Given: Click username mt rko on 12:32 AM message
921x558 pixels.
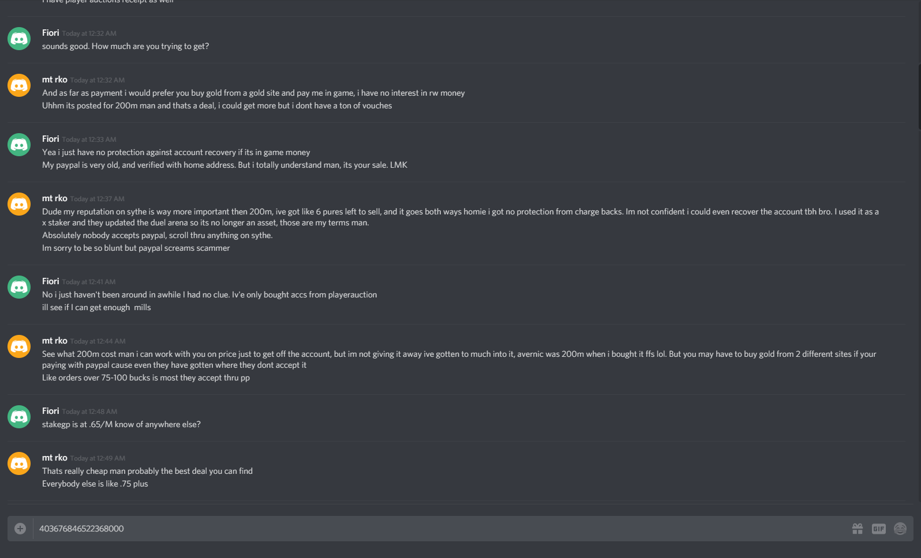Looking at the screenshot, I should point(55,80).
